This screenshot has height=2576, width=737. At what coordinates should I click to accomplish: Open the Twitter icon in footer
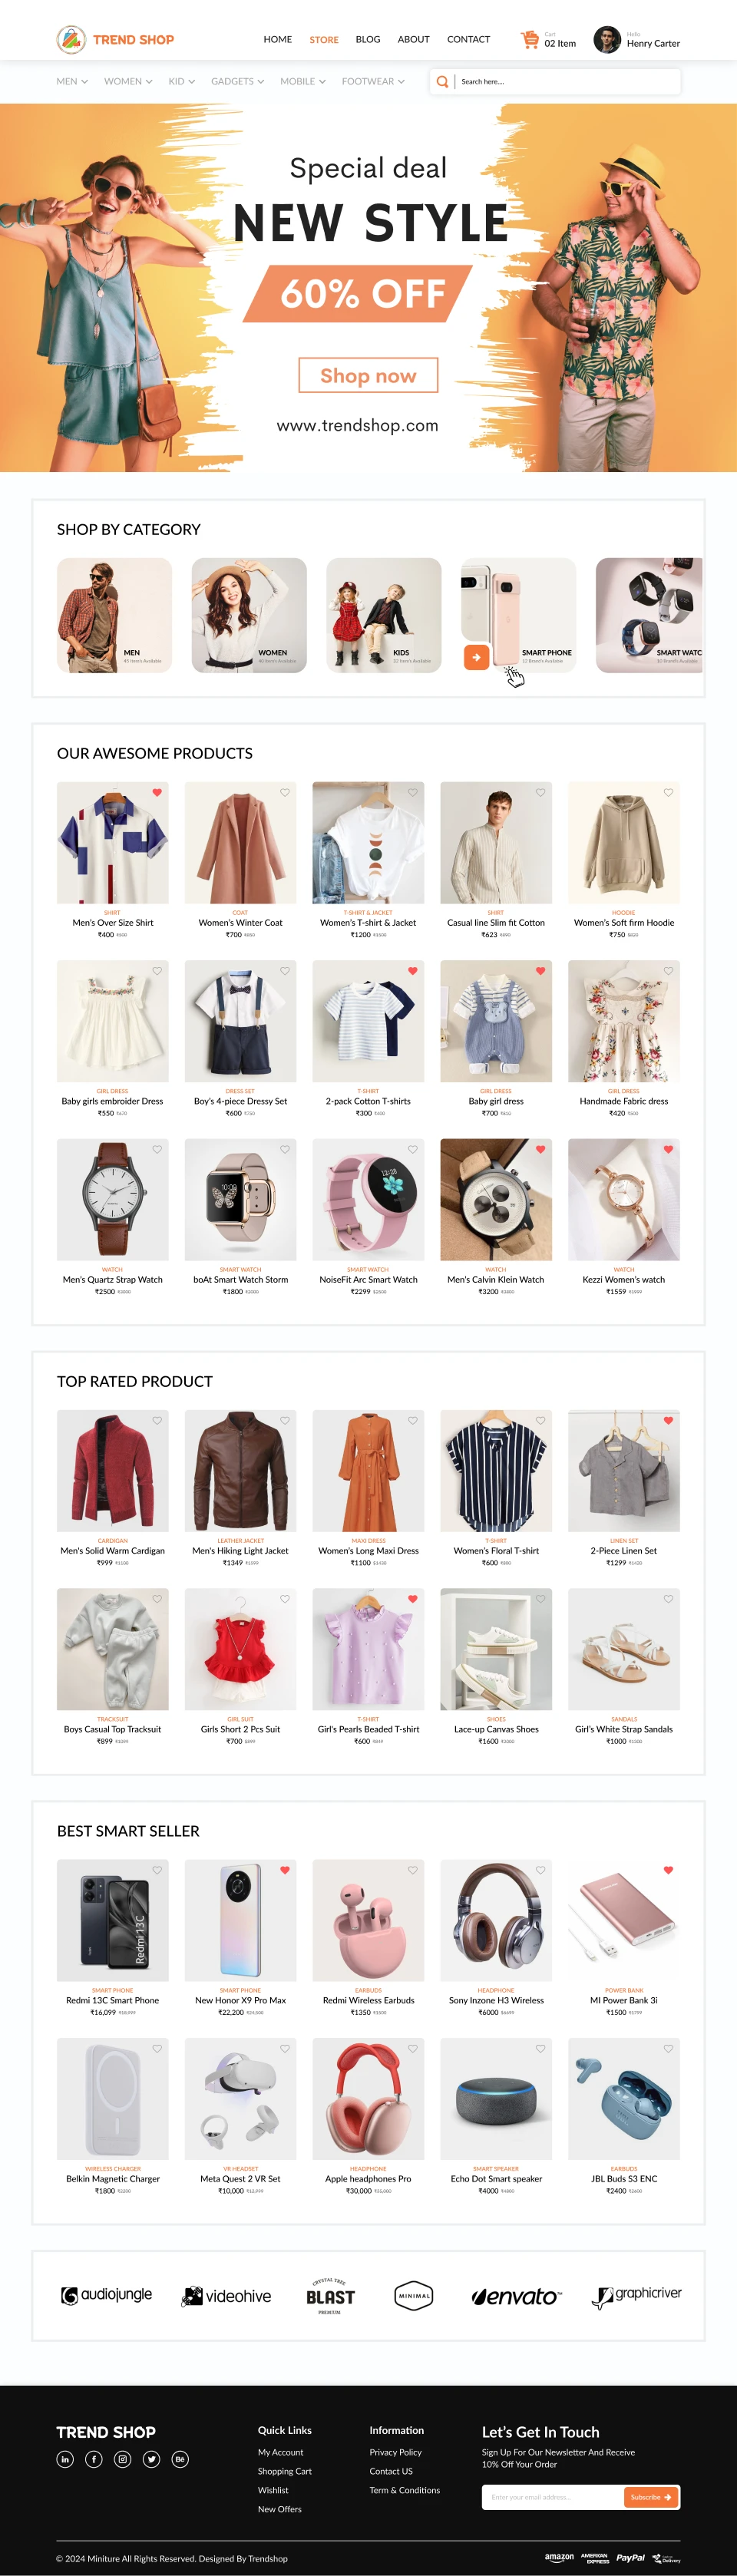pos(151,2459)
